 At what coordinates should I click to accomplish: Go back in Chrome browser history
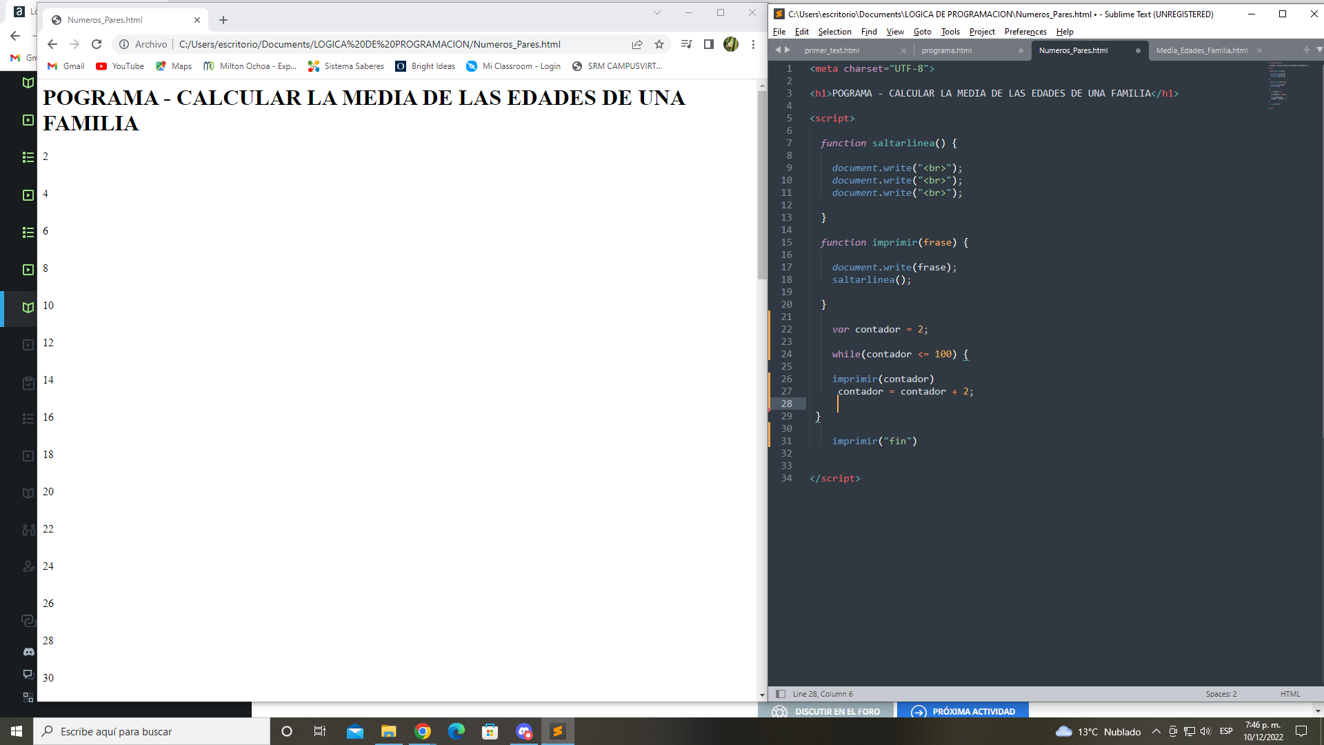[x=52, y=44]
